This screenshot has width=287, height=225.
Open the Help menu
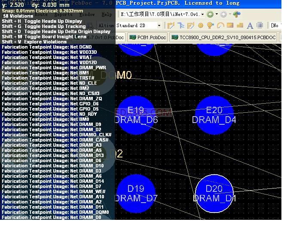click(107, 14)
